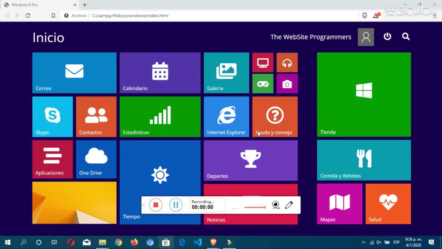Click the address bar URL
The width and height of the screenshot is (442, 249).
(130, 16)
